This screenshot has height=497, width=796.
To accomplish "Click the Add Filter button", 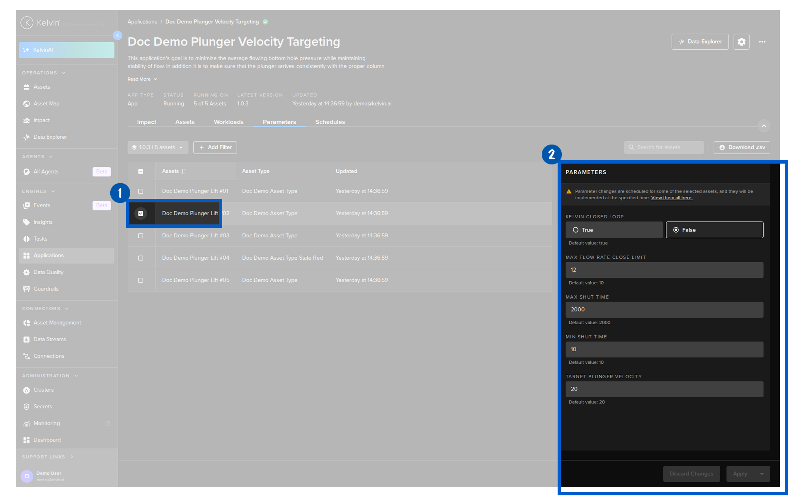I will click(x=215, y=147).
